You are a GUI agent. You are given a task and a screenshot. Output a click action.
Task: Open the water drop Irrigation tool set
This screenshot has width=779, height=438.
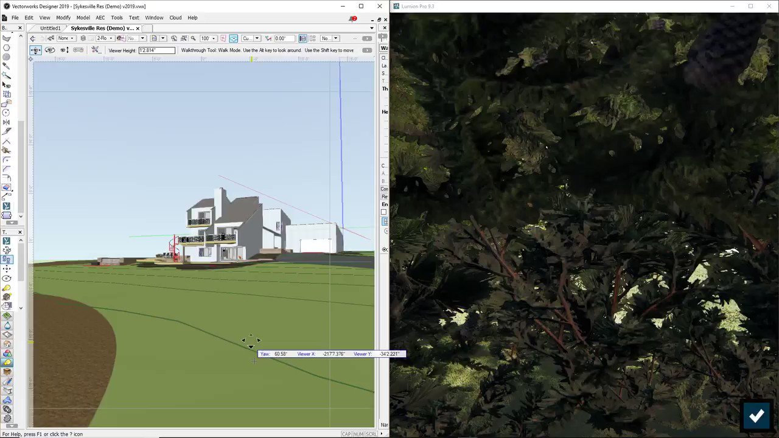7,325
